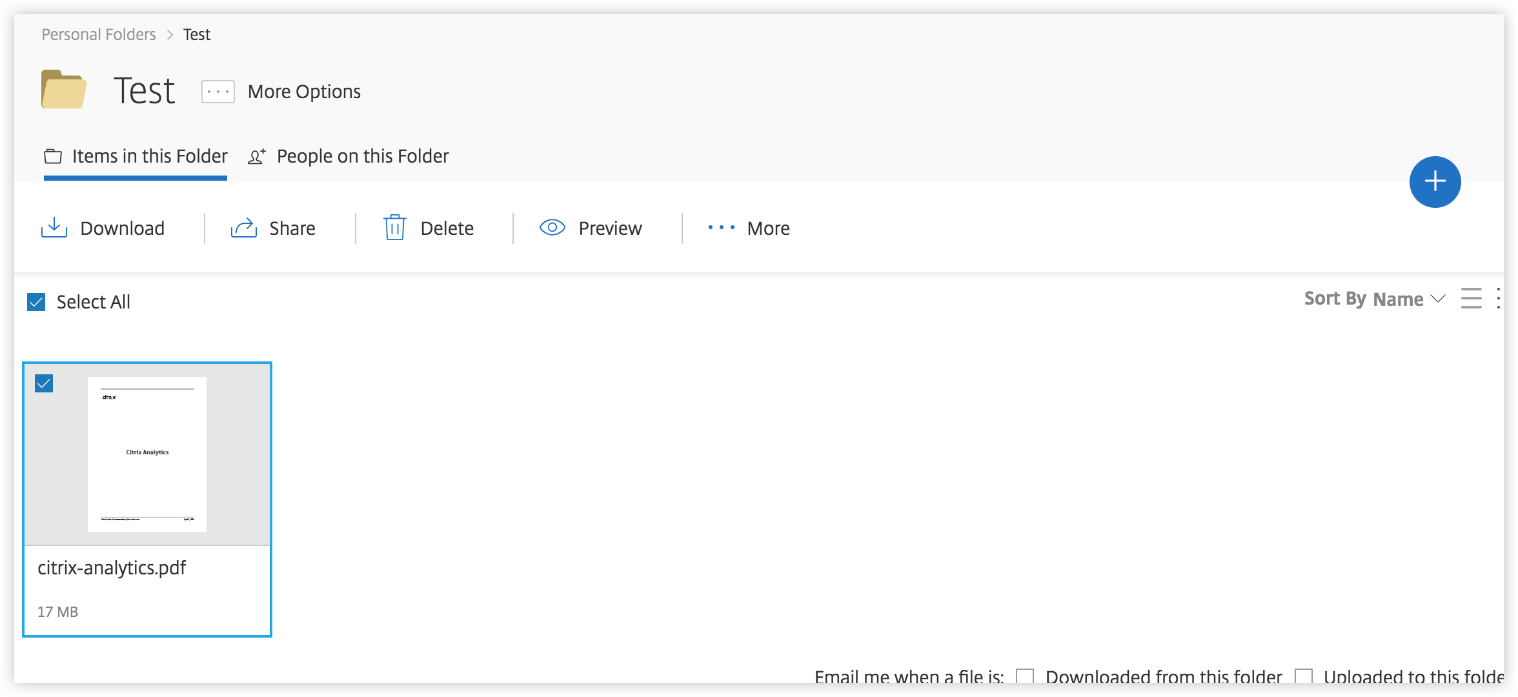Click the blue plus add button
This screenshot has height=697, width=1518.
pyautogui.click(x=1435, y=181)
